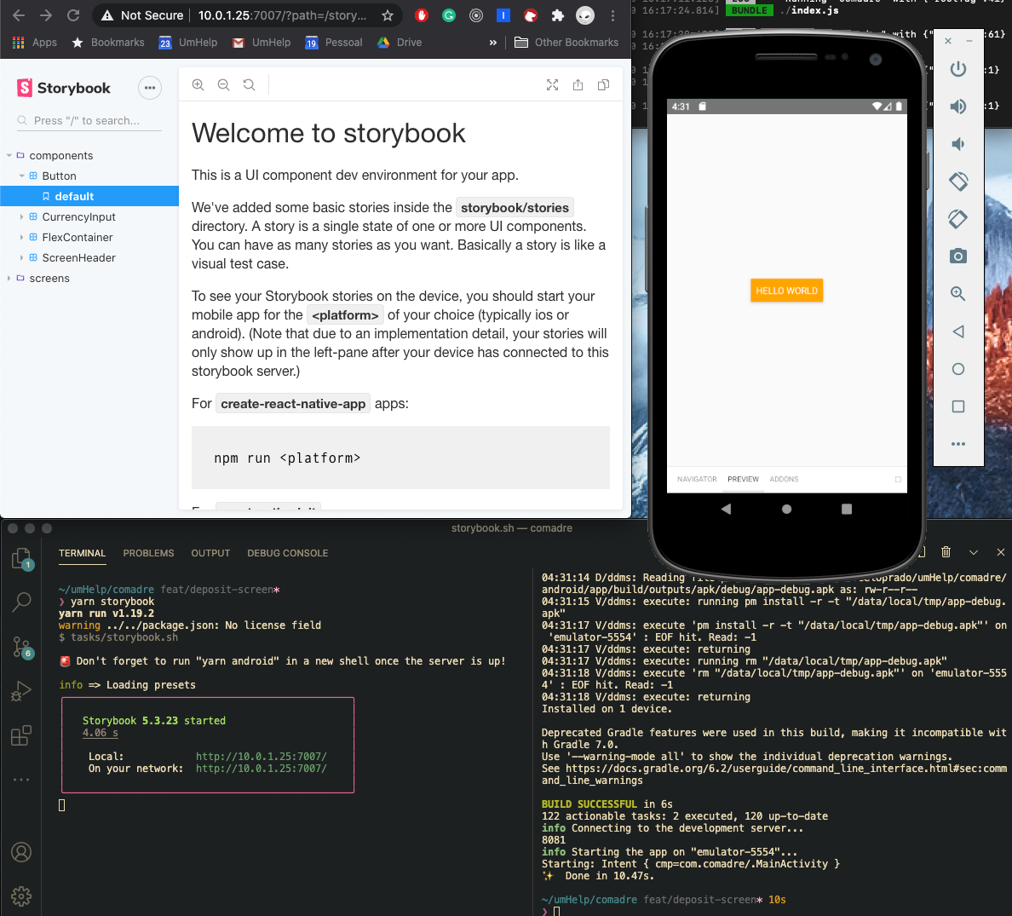Screen dimensions: 1012x916
Task: Collapse VS Code panel chevron
Action: coord(974,552)
